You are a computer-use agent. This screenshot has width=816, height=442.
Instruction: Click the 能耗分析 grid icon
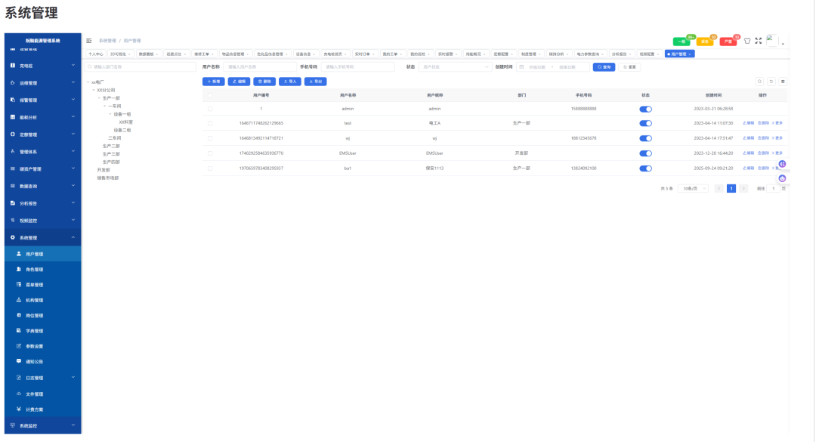pyautogui.click(x=13, y=117)
